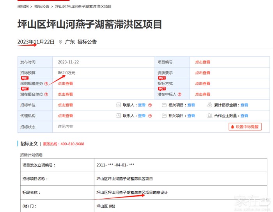
Task: Click question icon after 代理机构 联系人
Action: point(150,116)
